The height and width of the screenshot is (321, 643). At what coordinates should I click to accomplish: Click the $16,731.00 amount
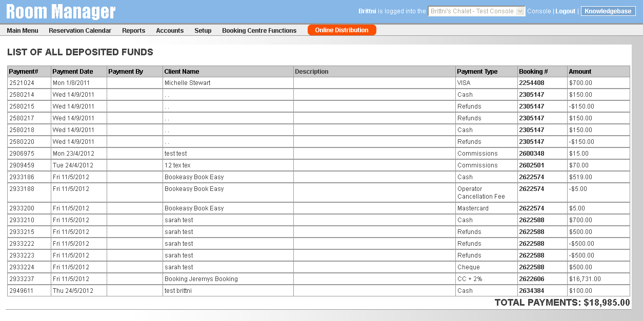585,279
